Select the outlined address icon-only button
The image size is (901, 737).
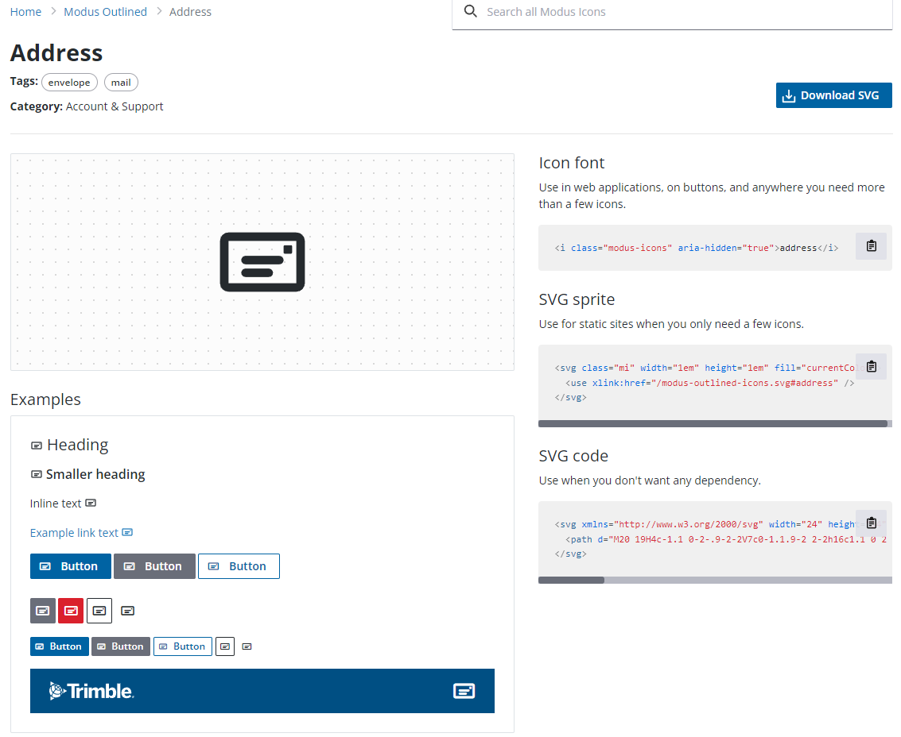pyautogui.click(x=99, y=611)
